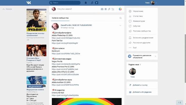Open the notifications bell icon
Image resolution: width=186 pixels, height=105 pixels.
pyautogui.click(x=86, y=3)
